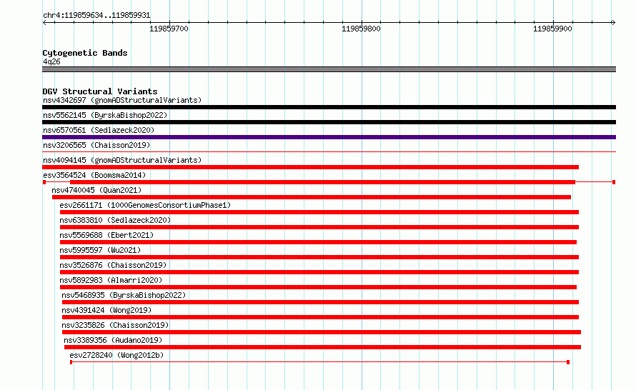The width and height of the screenshot is (636, 390).
Task: Select the red bar for nsv3235826
Action: [x=322, y=332]
